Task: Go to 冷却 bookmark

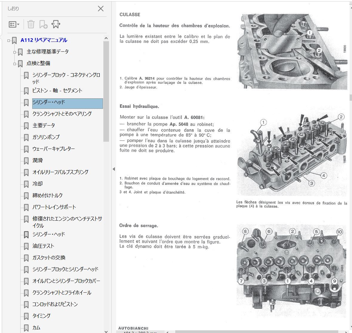Action: pyautogui.click(x=38, y=184)
